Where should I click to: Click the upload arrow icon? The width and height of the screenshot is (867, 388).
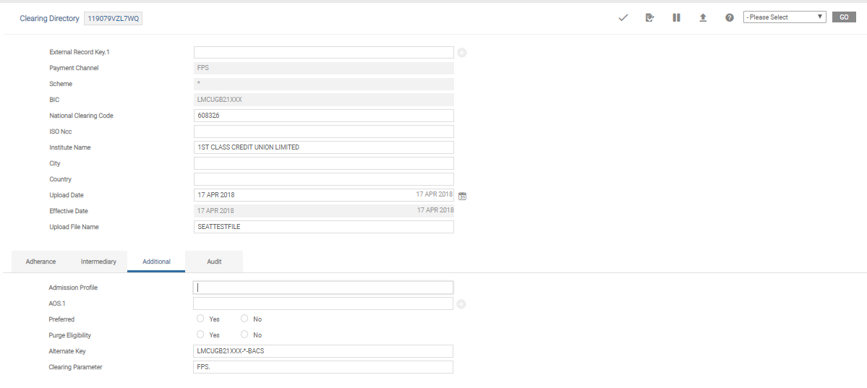click(703, 17)
